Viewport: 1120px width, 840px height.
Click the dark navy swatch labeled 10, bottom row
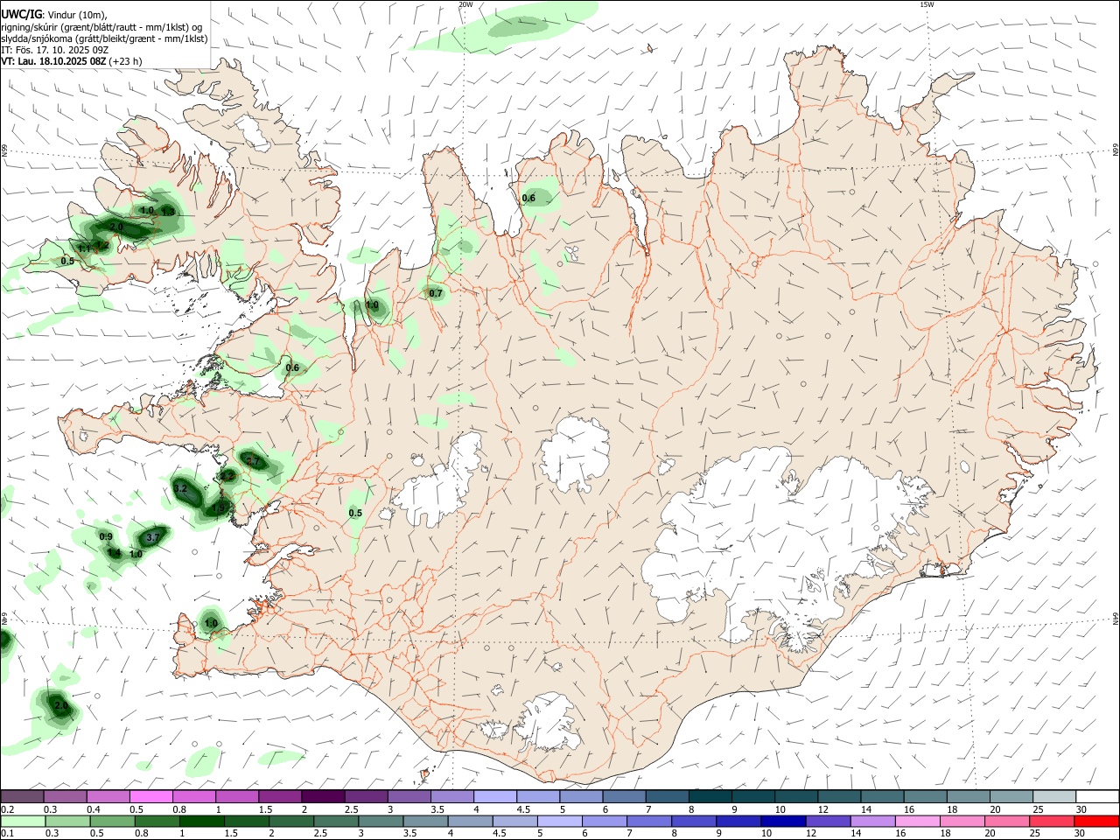782,821
